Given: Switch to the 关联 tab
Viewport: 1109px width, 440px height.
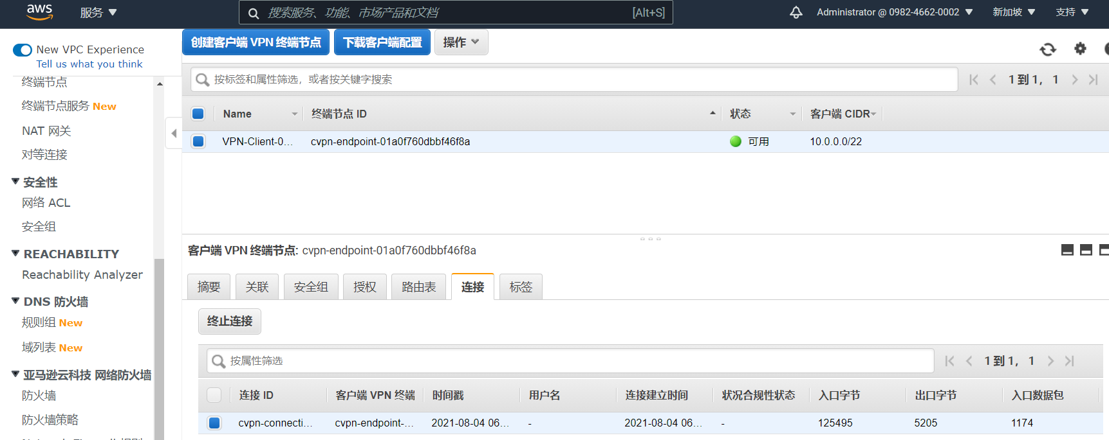Looking at the screenshot, I should tap(257, 287).
